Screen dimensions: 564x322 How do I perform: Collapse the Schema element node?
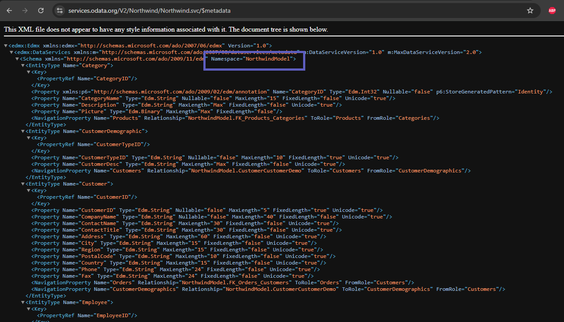coord(17,59)
